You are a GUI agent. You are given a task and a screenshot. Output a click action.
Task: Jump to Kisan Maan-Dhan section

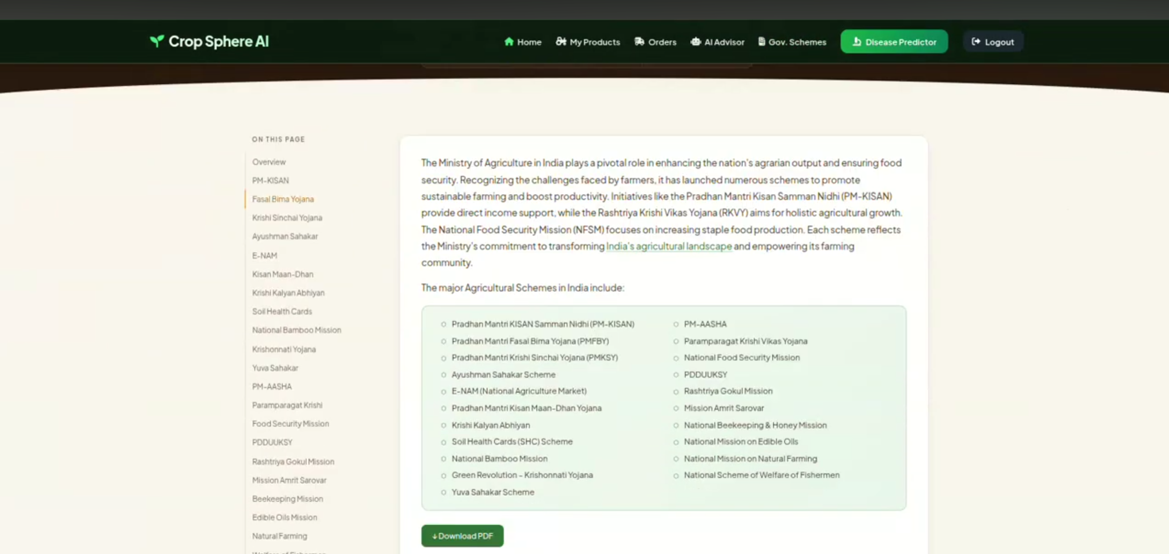click(283, 274)
